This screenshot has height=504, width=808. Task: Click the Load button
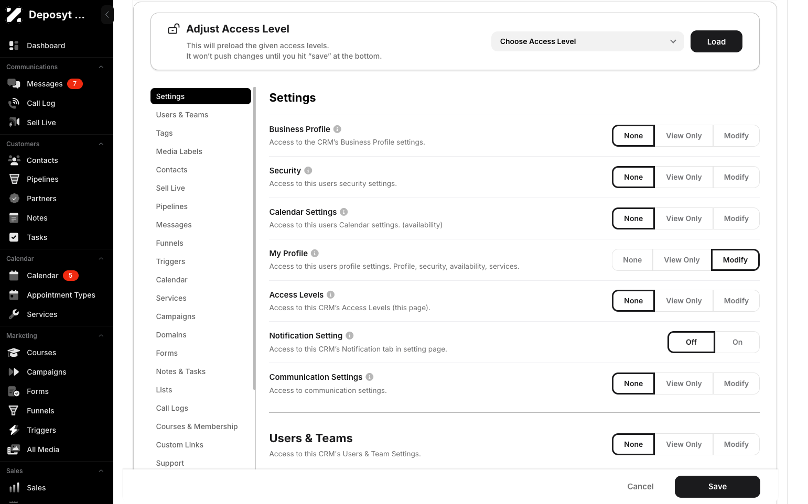click(716, 41)
